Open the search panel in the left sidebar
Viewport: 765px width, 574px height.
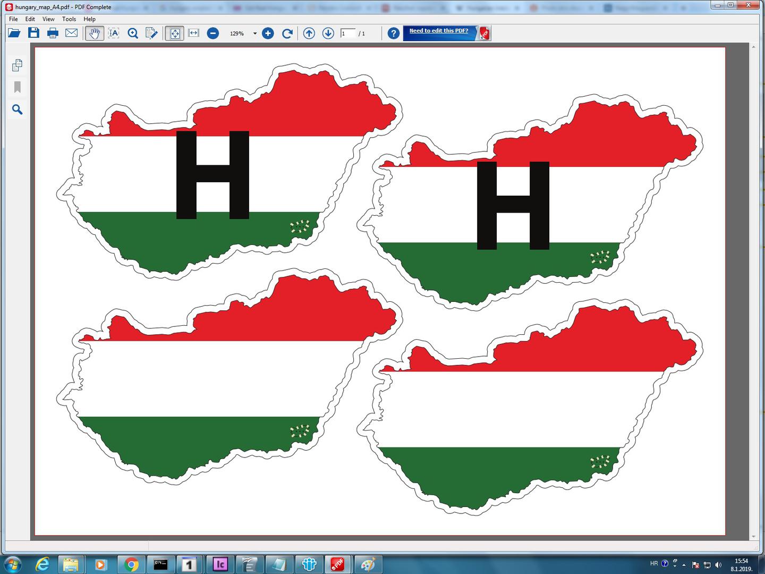[x=17, y=109]
